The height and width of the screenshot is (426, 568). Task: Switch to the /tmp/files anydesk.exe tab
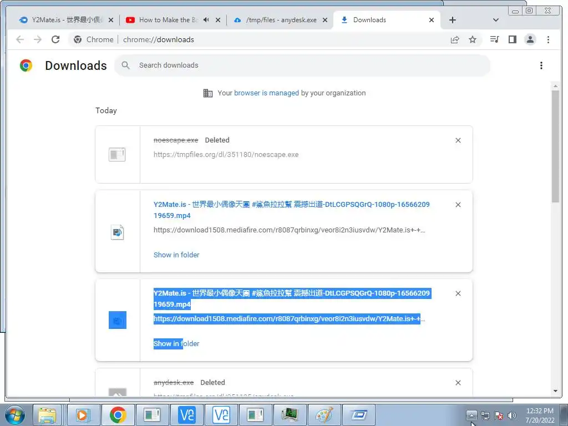point(276,20)
